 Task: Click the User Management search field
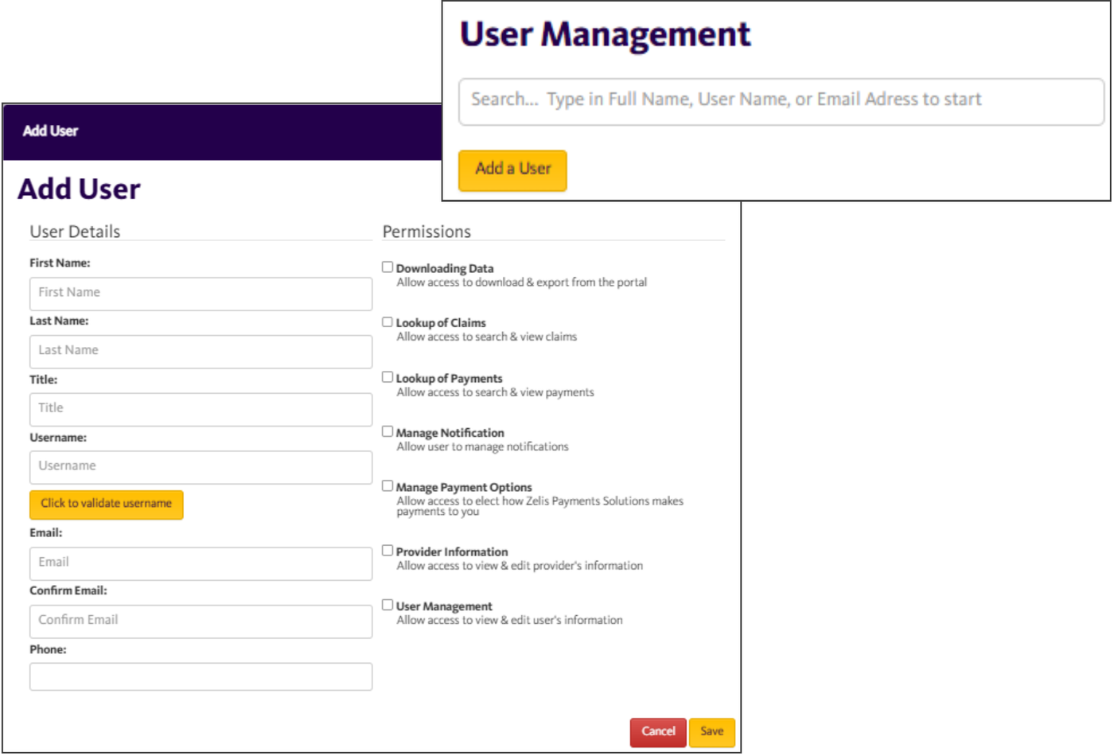pos(781,101)
